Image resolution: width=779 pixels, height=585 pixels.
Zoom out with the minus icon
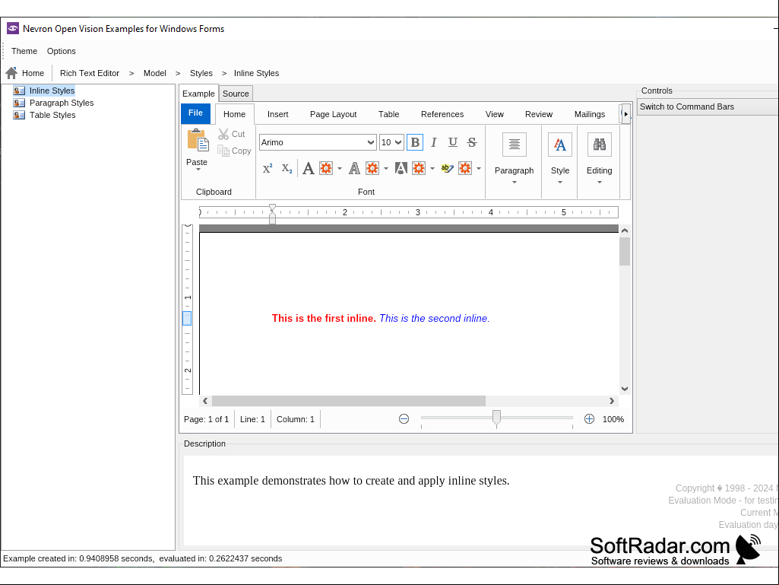(x=404, y=419)
